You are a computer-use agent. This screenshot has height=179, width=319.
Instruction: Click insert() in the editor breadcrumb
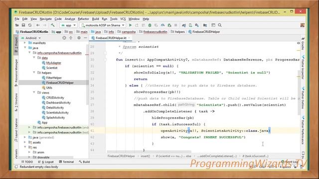point(145,156)
